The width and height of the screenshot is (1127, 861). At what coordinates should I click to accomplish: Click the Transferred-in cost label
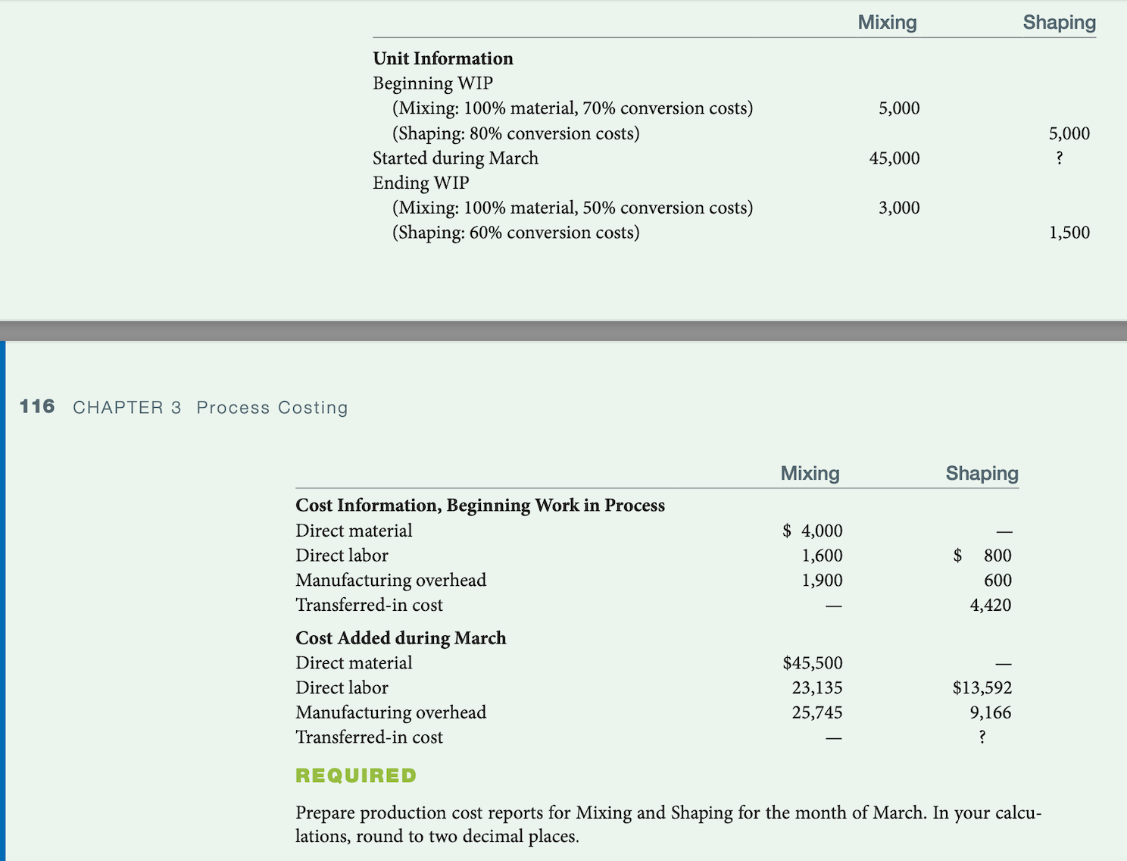(368, 605)
